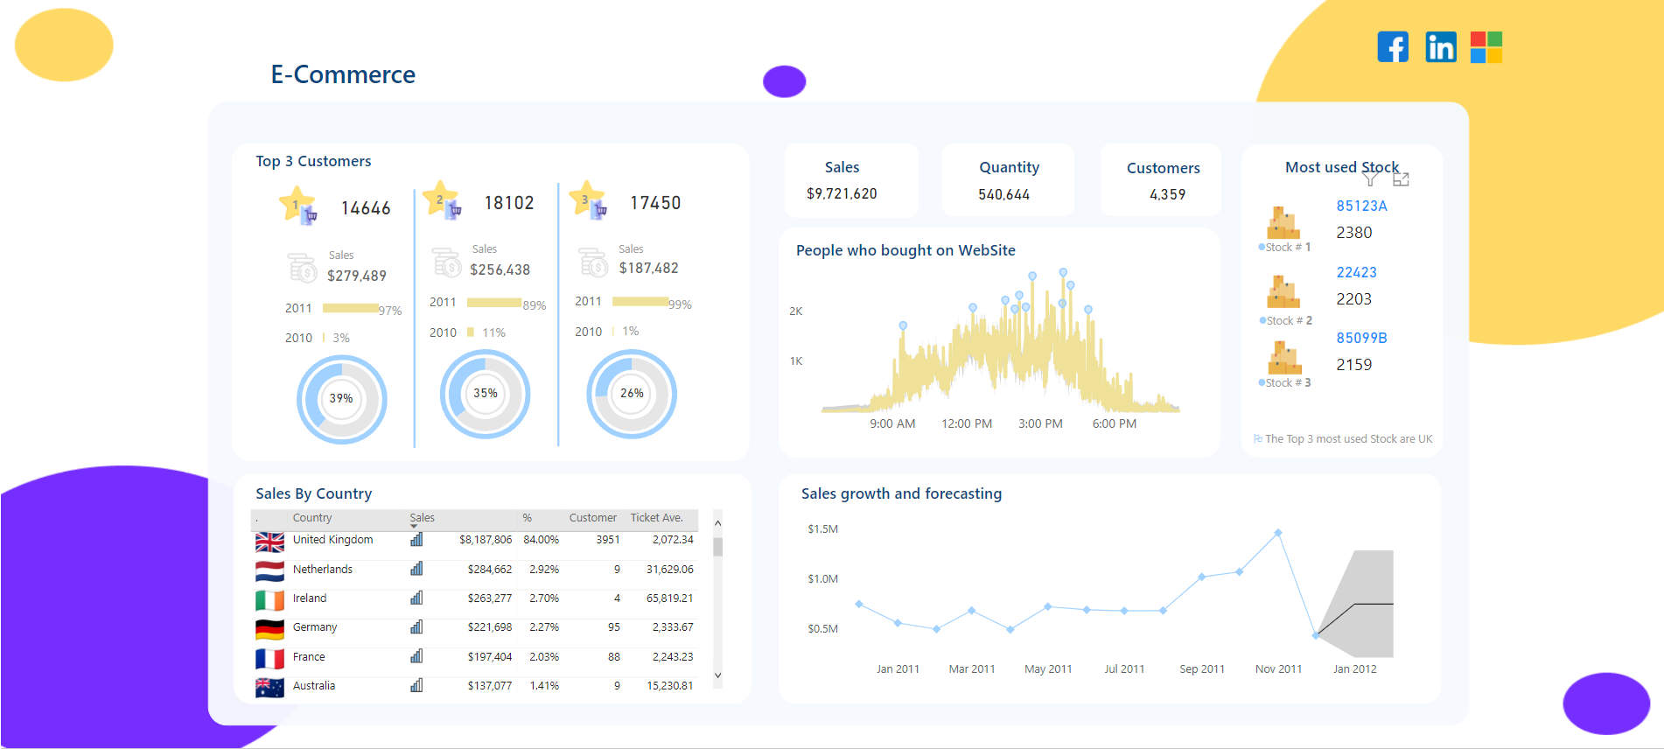Open stock code 22423 link

pyautogui.click(x=1356, y=272)
